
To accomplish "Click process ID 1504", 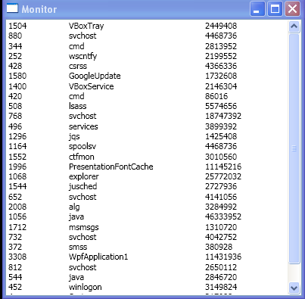I will (x=17, y=26).
